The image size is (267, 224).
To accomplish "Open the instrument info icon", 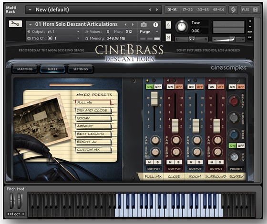I will pyautogui.click(x=155, y=25).
